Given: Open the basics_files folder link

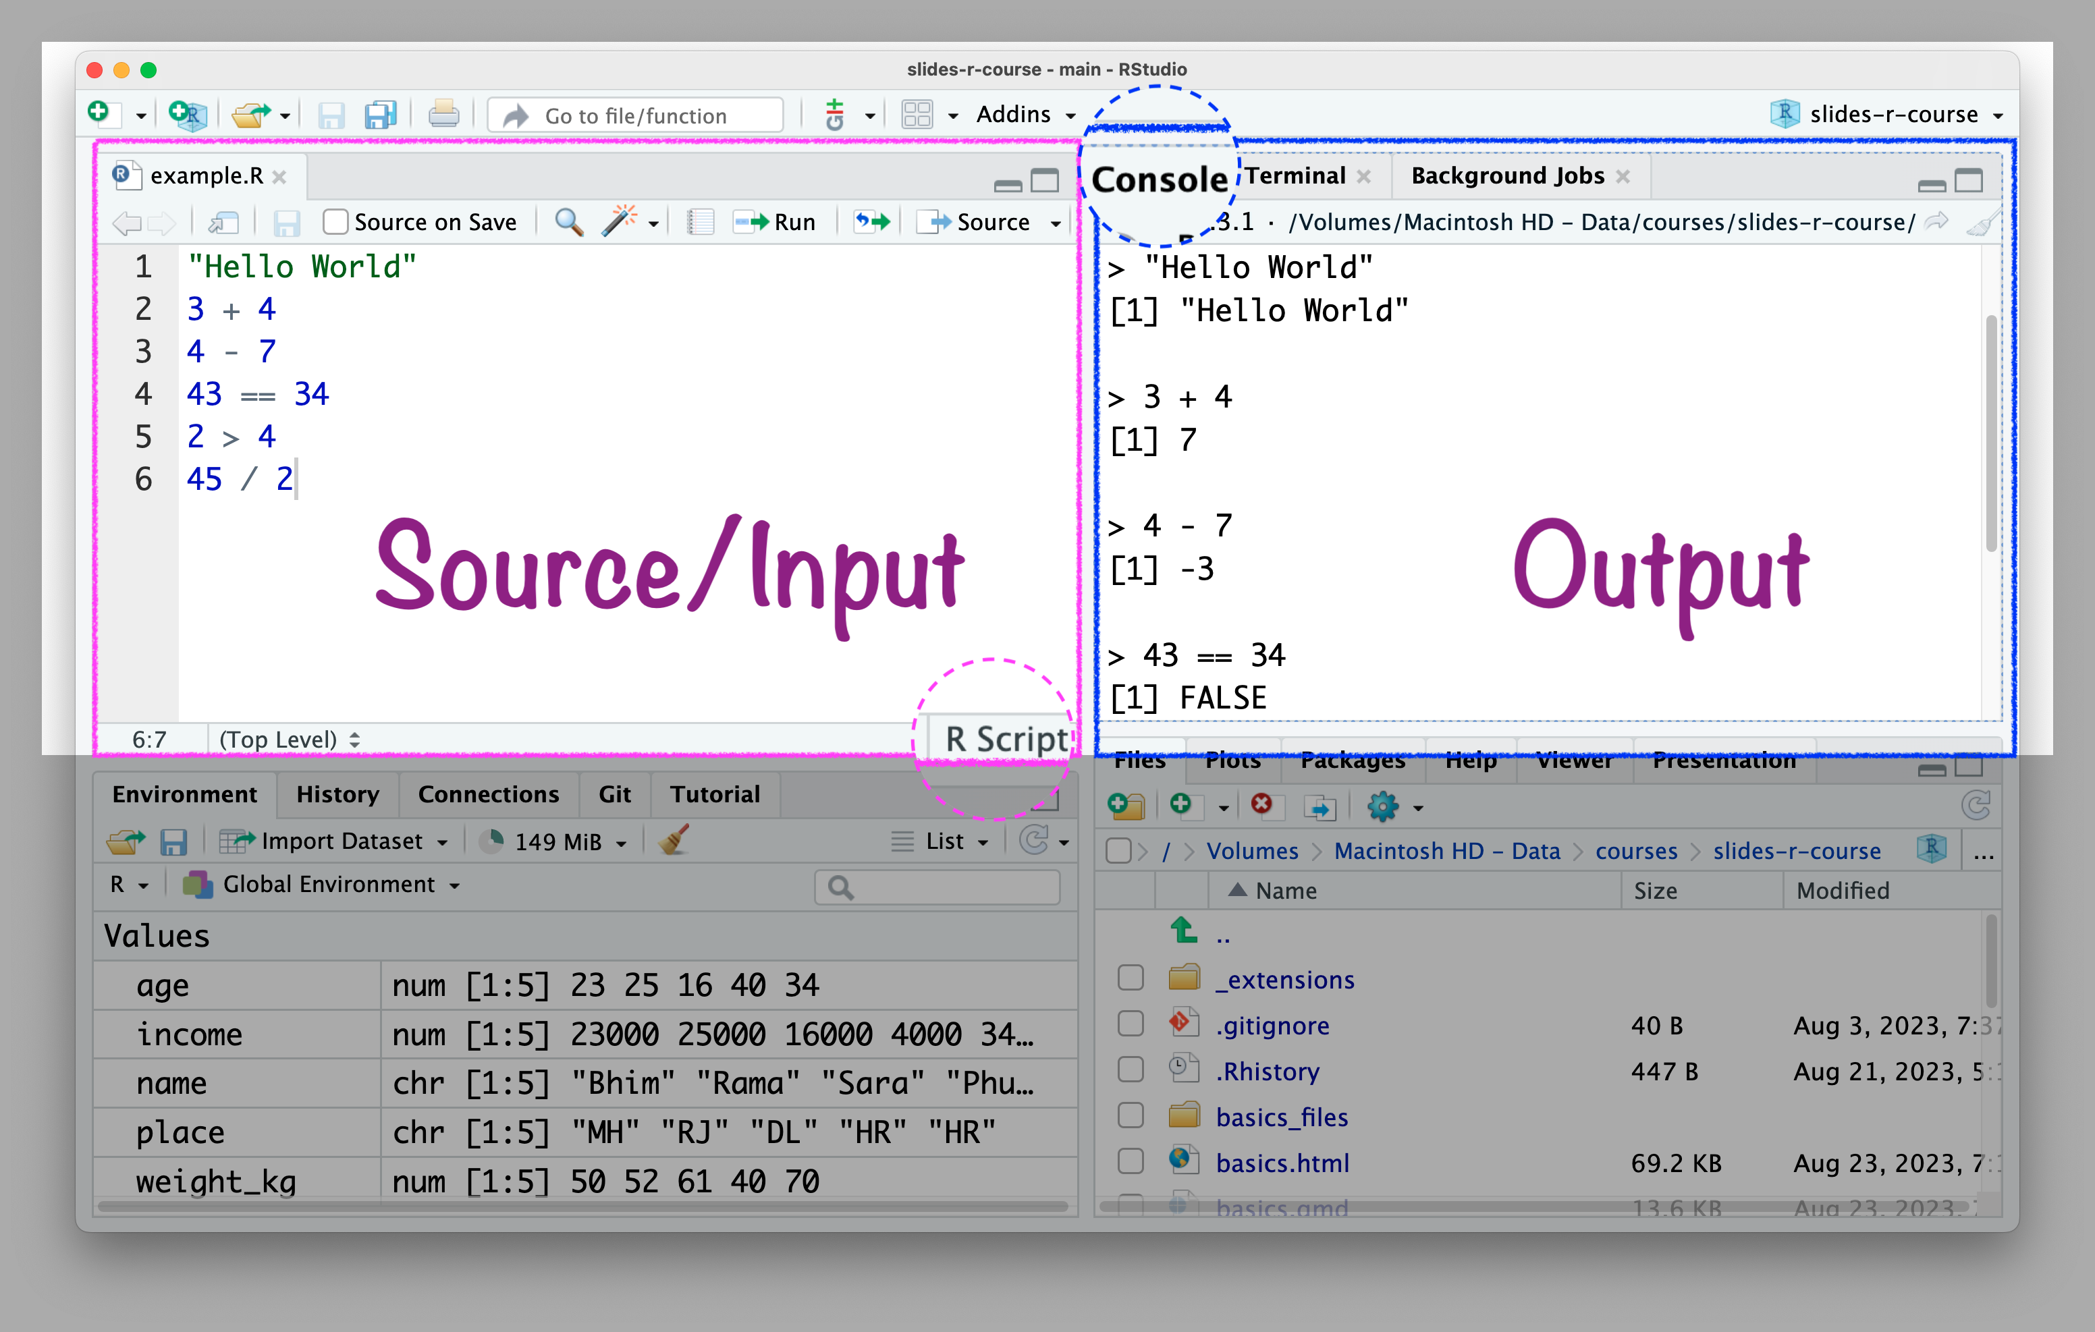Looking at the screenshot, I should tap(1282, 1117).
